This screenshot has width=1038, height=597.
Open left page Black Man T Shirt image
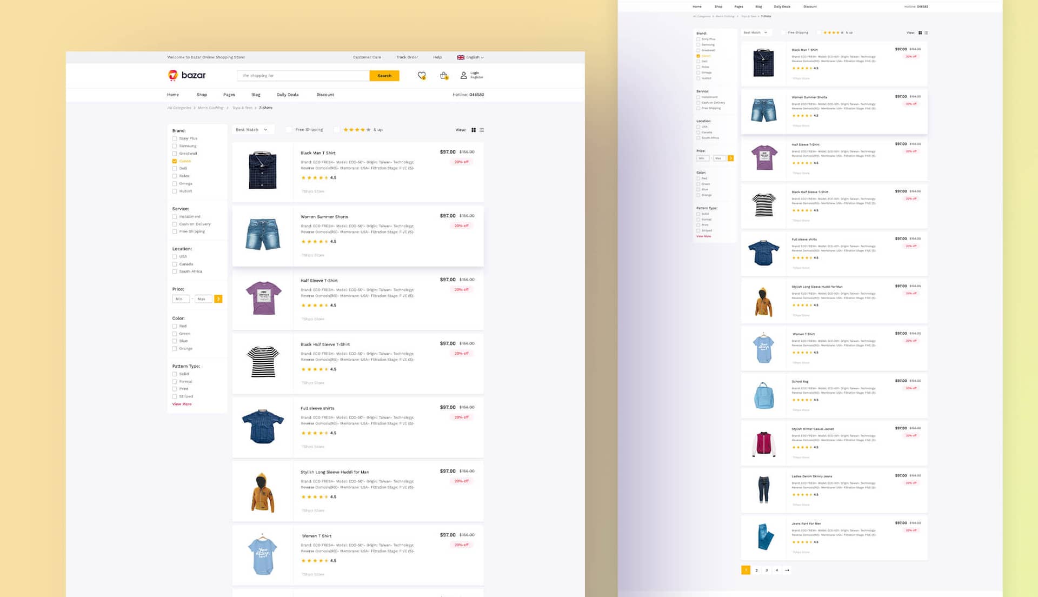pyautogui.click(x=263, y=171)
